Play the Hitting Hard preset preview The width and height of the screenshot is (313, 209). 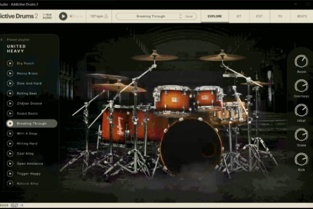click(10, 144)
